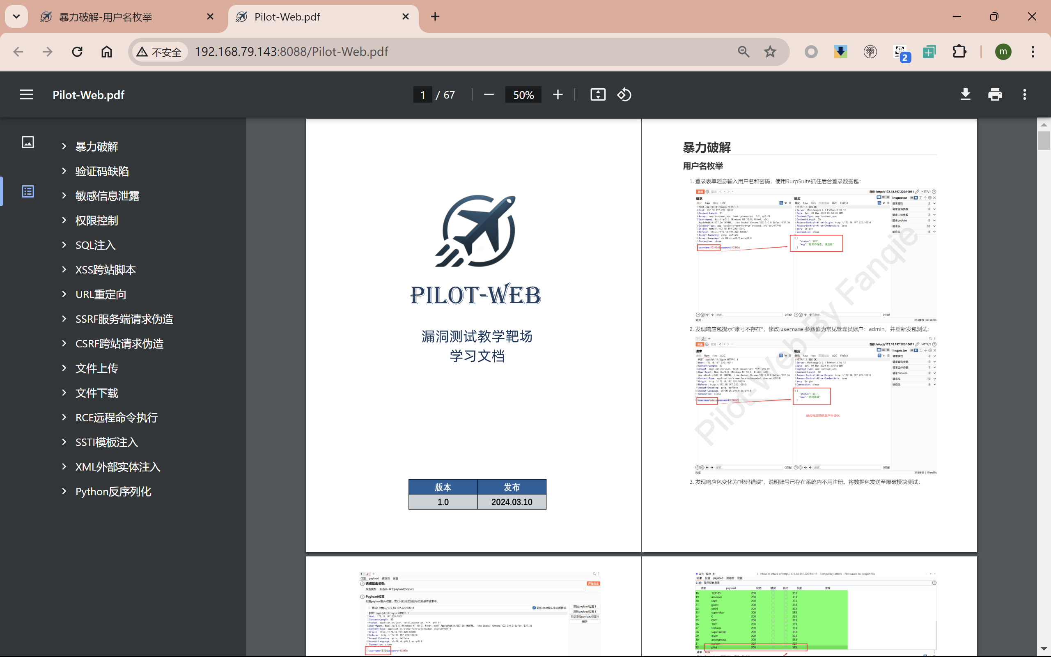Open PDF viewer more actions menu
Screen dimensions: 1051x657
[x=1024, y=95]
